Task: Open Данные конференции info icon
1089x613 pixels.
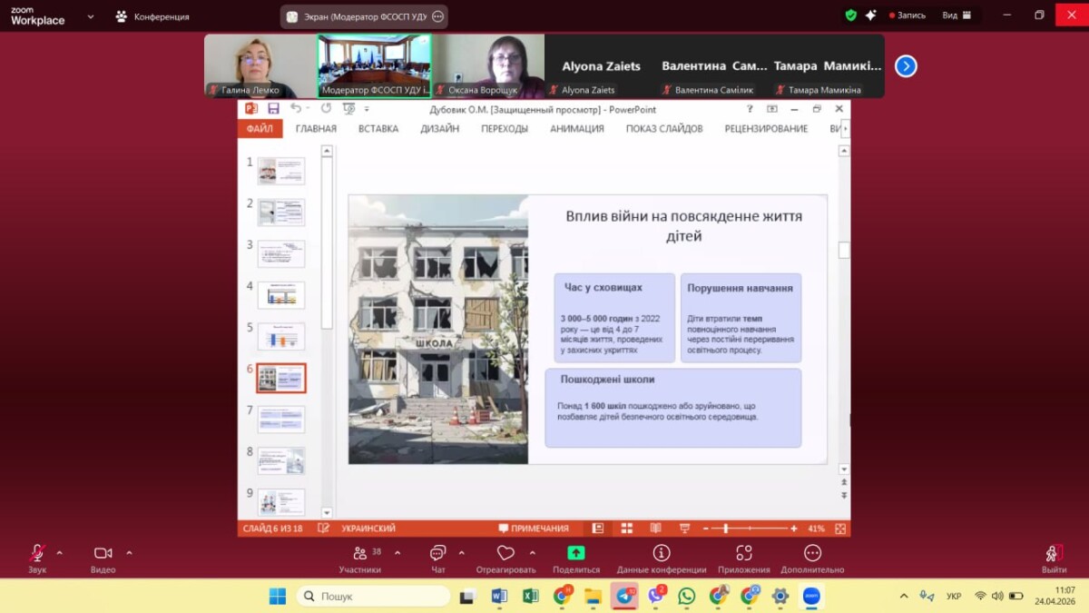Action: (x=662, y=553)
